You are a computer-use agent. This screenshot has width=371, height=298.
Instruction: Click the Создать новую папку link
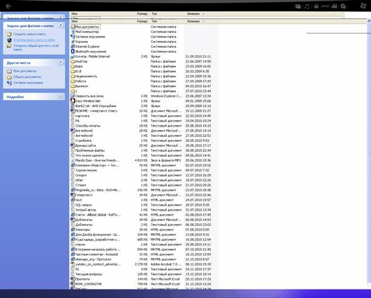coord(30,34)
